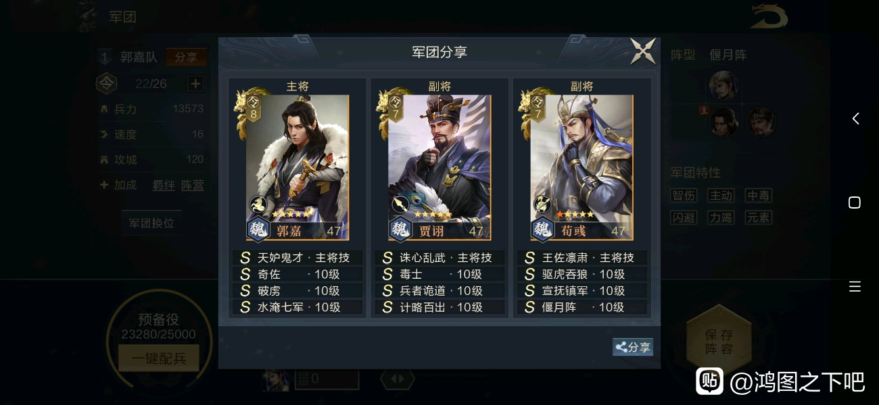Close the 军团分享 dialog with crossed swords
879x405 pixels.
tap(643, 51)
